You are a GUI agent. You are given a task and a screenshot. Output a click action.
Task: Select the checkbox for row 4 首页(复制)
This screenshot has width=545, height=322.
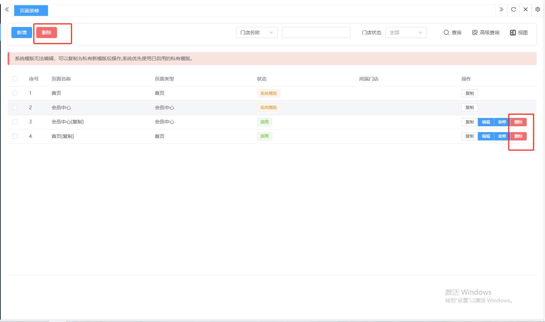click(x=15, y=136)
